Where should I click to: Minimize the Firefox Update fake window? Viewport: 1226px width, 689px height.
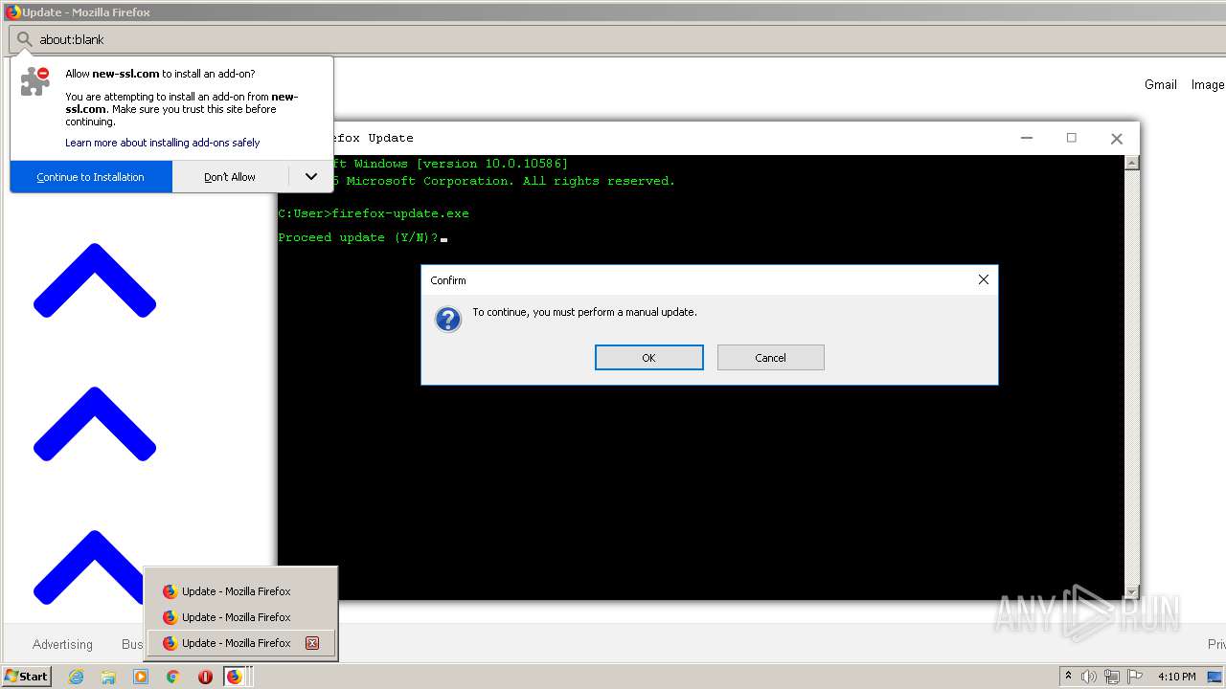(1027, 138)
